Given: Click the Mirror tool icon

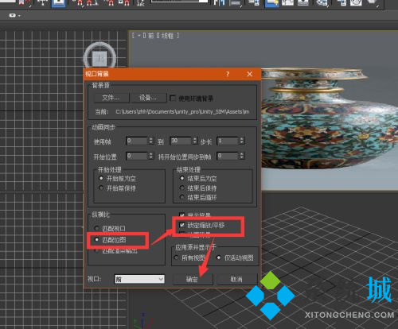Looking at the screenshot, I should (220, 2).
